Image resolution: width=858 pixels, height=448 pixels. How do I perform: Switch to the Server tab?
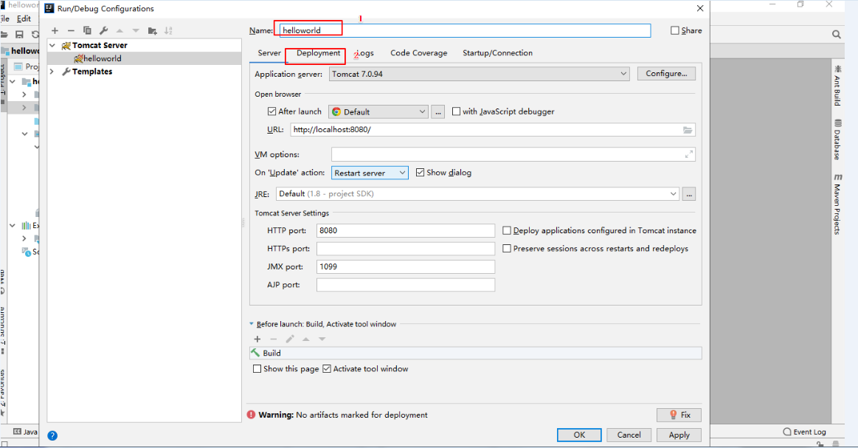point(269,53)
